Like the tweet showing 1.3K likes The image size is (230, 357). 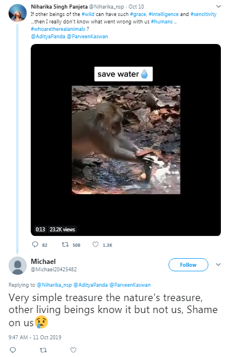(96, 244)
